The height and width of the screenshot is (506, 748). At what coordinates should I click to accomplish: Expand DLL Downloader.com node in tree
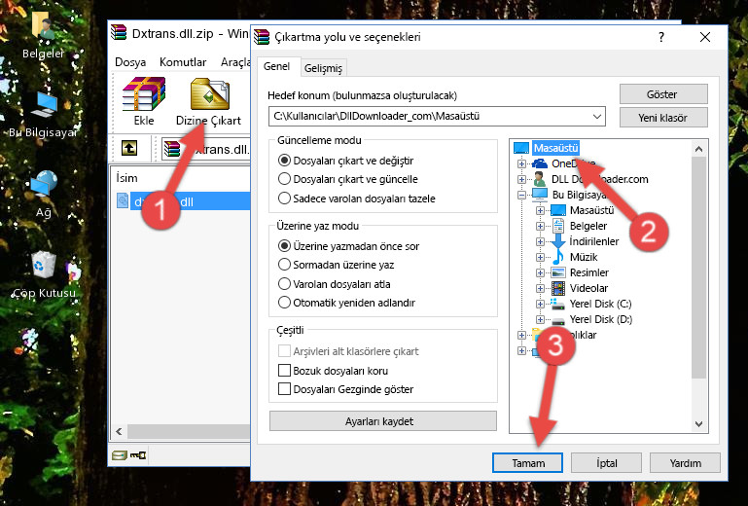pos(521,179)
